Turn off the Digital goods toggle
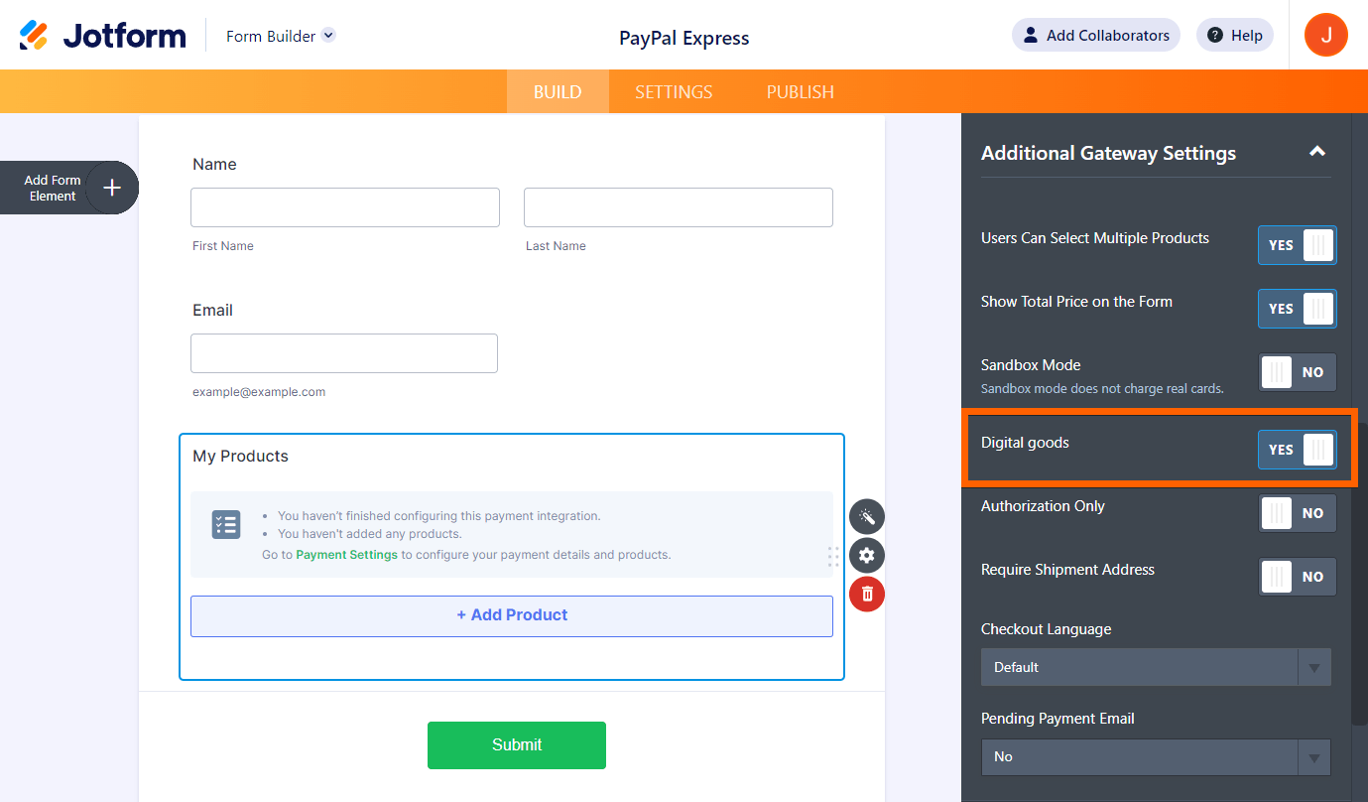Screen dimensions: 1368x802 [1297, 450]
